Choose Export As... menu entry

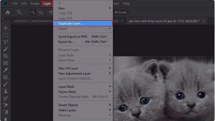coord(83,42)
